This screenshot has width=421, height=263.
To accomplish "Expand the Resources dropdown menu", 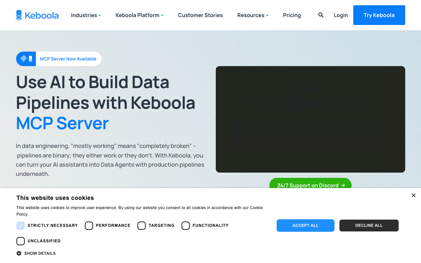I will (253, 15).
